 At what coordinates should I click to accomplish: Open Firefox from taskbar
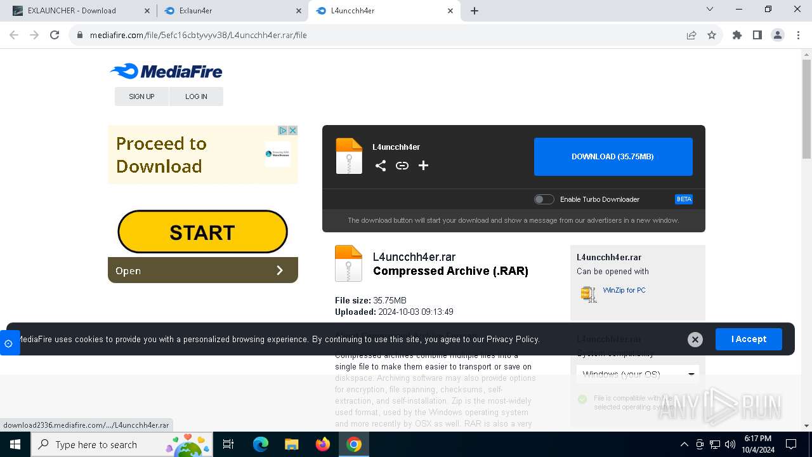tap(323, 444)
